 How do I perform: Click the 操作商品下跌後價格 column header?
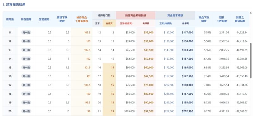(82, 19)
